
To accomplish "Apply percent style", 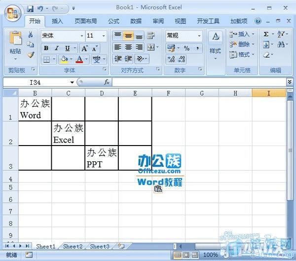I will click(x=186, y=48).
